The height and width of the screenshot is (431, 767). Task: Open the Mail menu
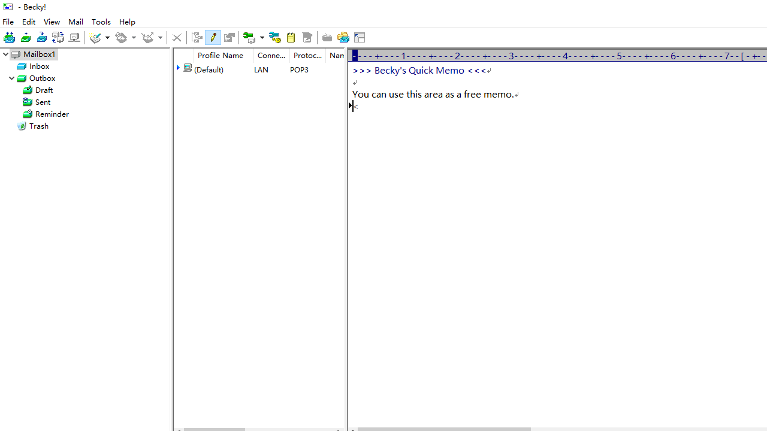[x=76, y=22]
